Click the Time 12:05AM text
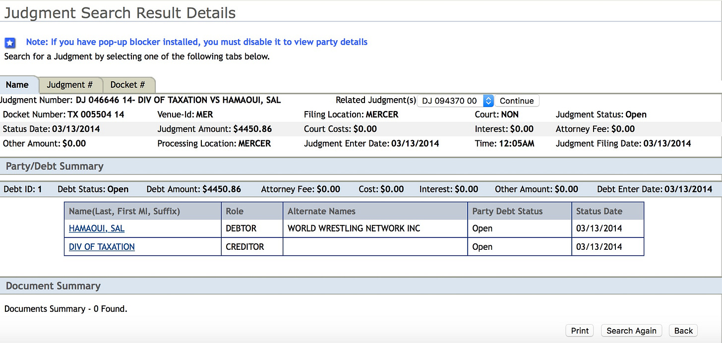722x343 pixels. [x=505, y=143]
